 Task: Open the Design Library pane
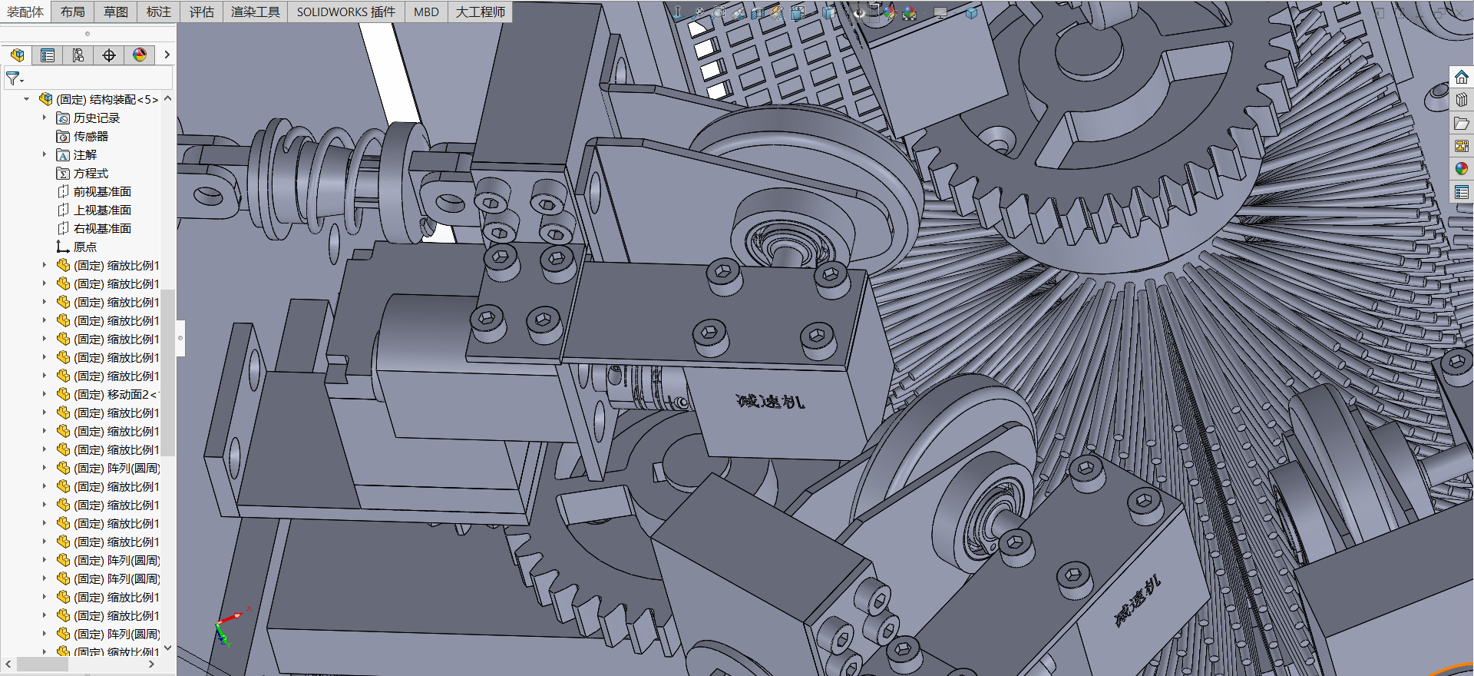point(1462,100)
